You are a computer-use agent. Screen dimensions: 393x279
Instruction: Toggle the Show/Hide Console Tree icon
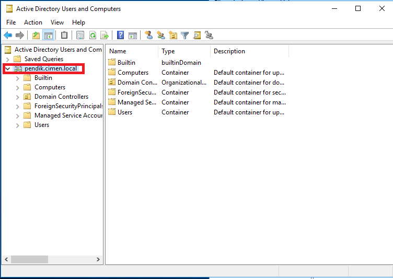point(49,36)
